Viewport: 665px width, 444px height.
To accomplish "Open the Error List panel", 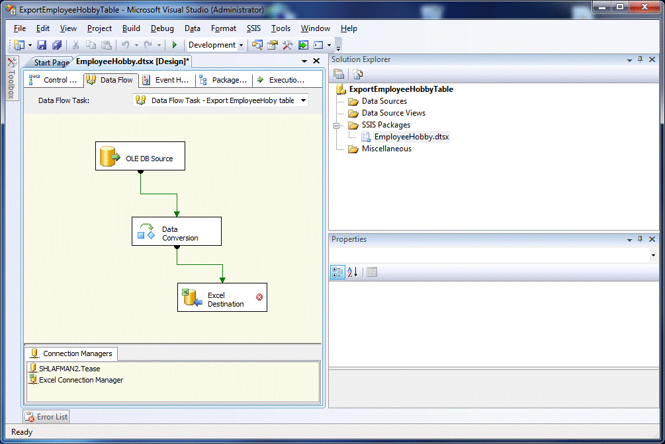I will pyautogui.click(x=46, y=417).
